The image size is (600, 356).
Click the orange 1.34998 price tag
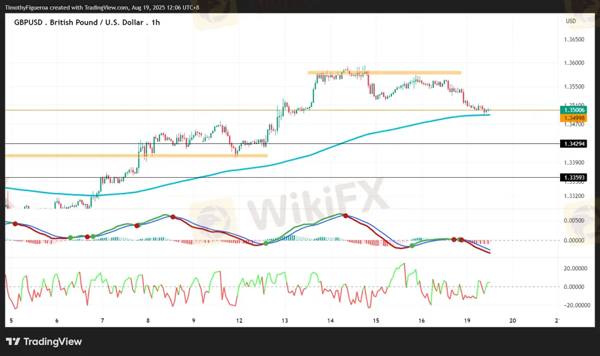tap(573, 117)
